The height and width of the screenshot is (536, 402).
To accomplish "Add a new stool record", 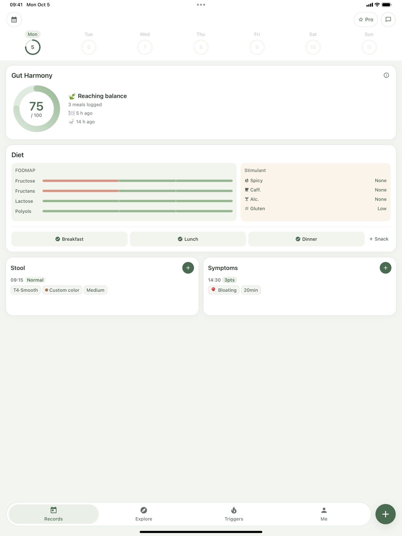I will [x=188, y=268].
